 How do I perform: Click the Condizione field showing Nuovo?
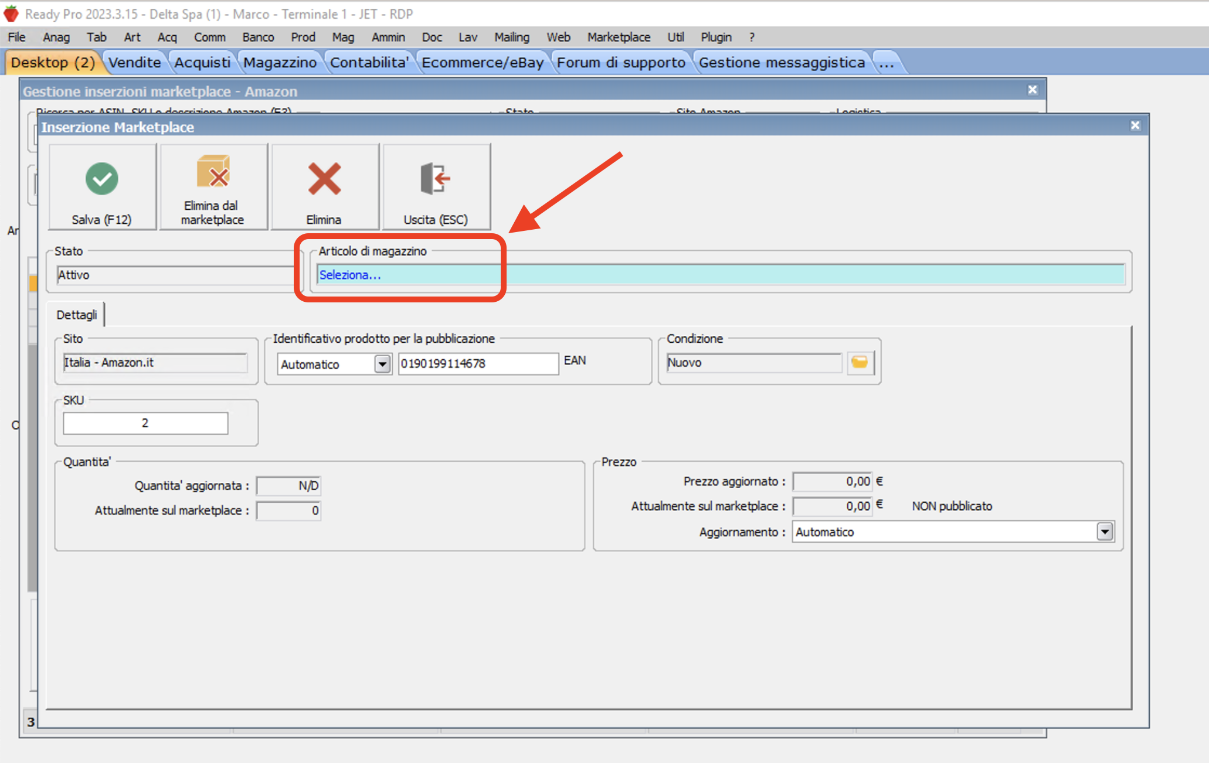point(754,363)
